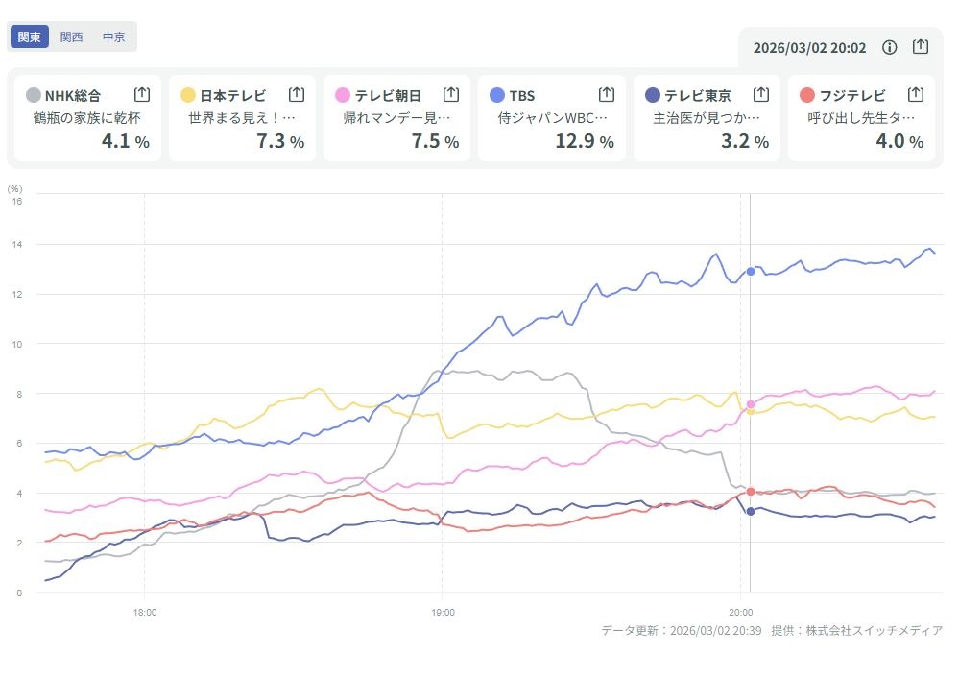Click the 日本テレビ channel name
Image resolution: width=959 pixels, height=679 pixels.
[x=233, y=95]
